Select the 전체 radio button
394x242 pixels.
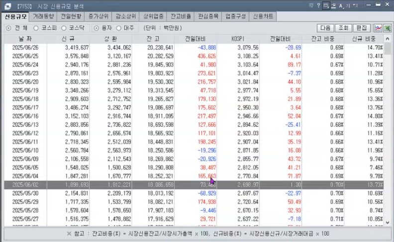(8, 28)
